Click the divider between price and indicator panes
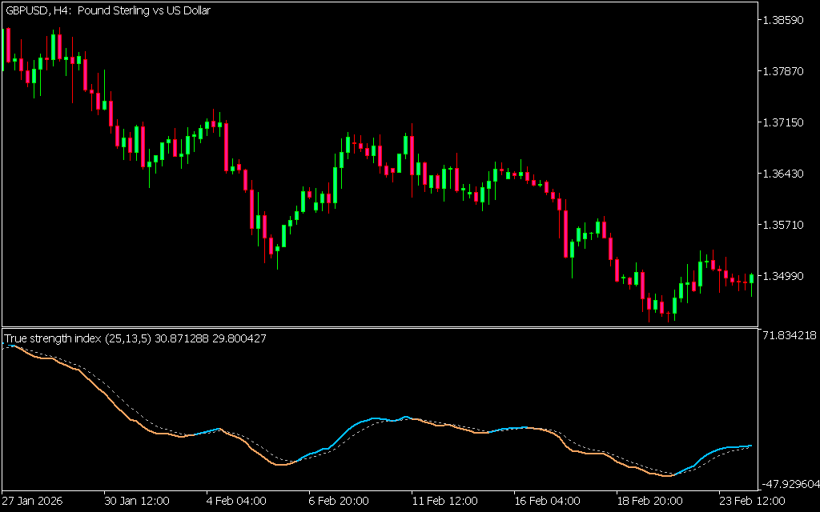Image resolution: width=820 pixels, height=512 pixels. tap(379, 327)
